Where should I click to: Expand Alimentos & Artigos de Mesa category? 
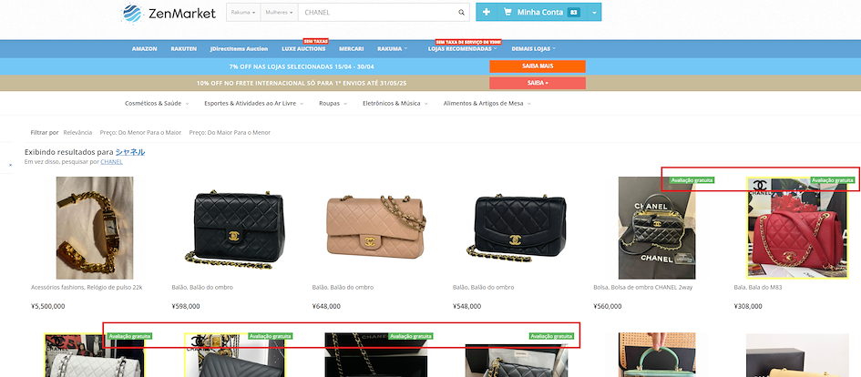pos(487,103)
